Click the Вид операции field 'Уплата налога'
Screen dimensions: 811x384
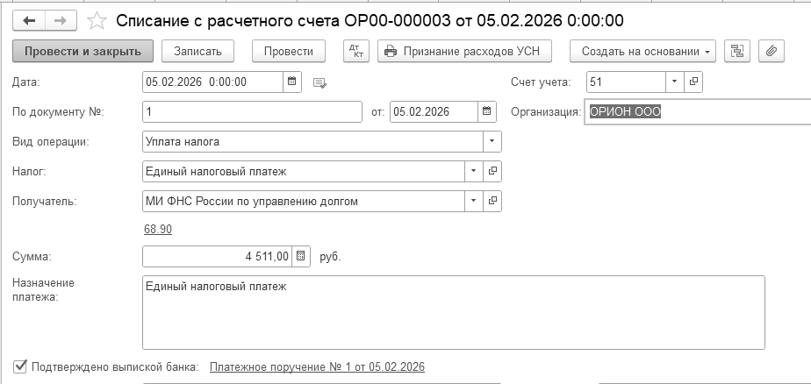coord(313,142)
